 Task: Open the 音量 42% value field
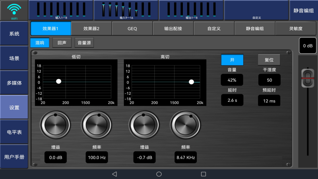pyautogui.click(x=232, y=80)
